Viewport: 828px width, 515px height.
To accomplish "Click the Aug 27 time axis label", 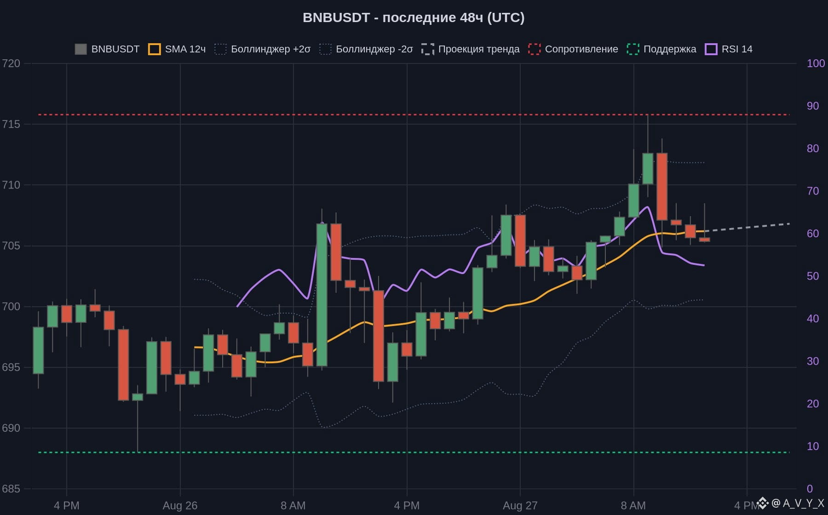I will (x=520, y=506).
